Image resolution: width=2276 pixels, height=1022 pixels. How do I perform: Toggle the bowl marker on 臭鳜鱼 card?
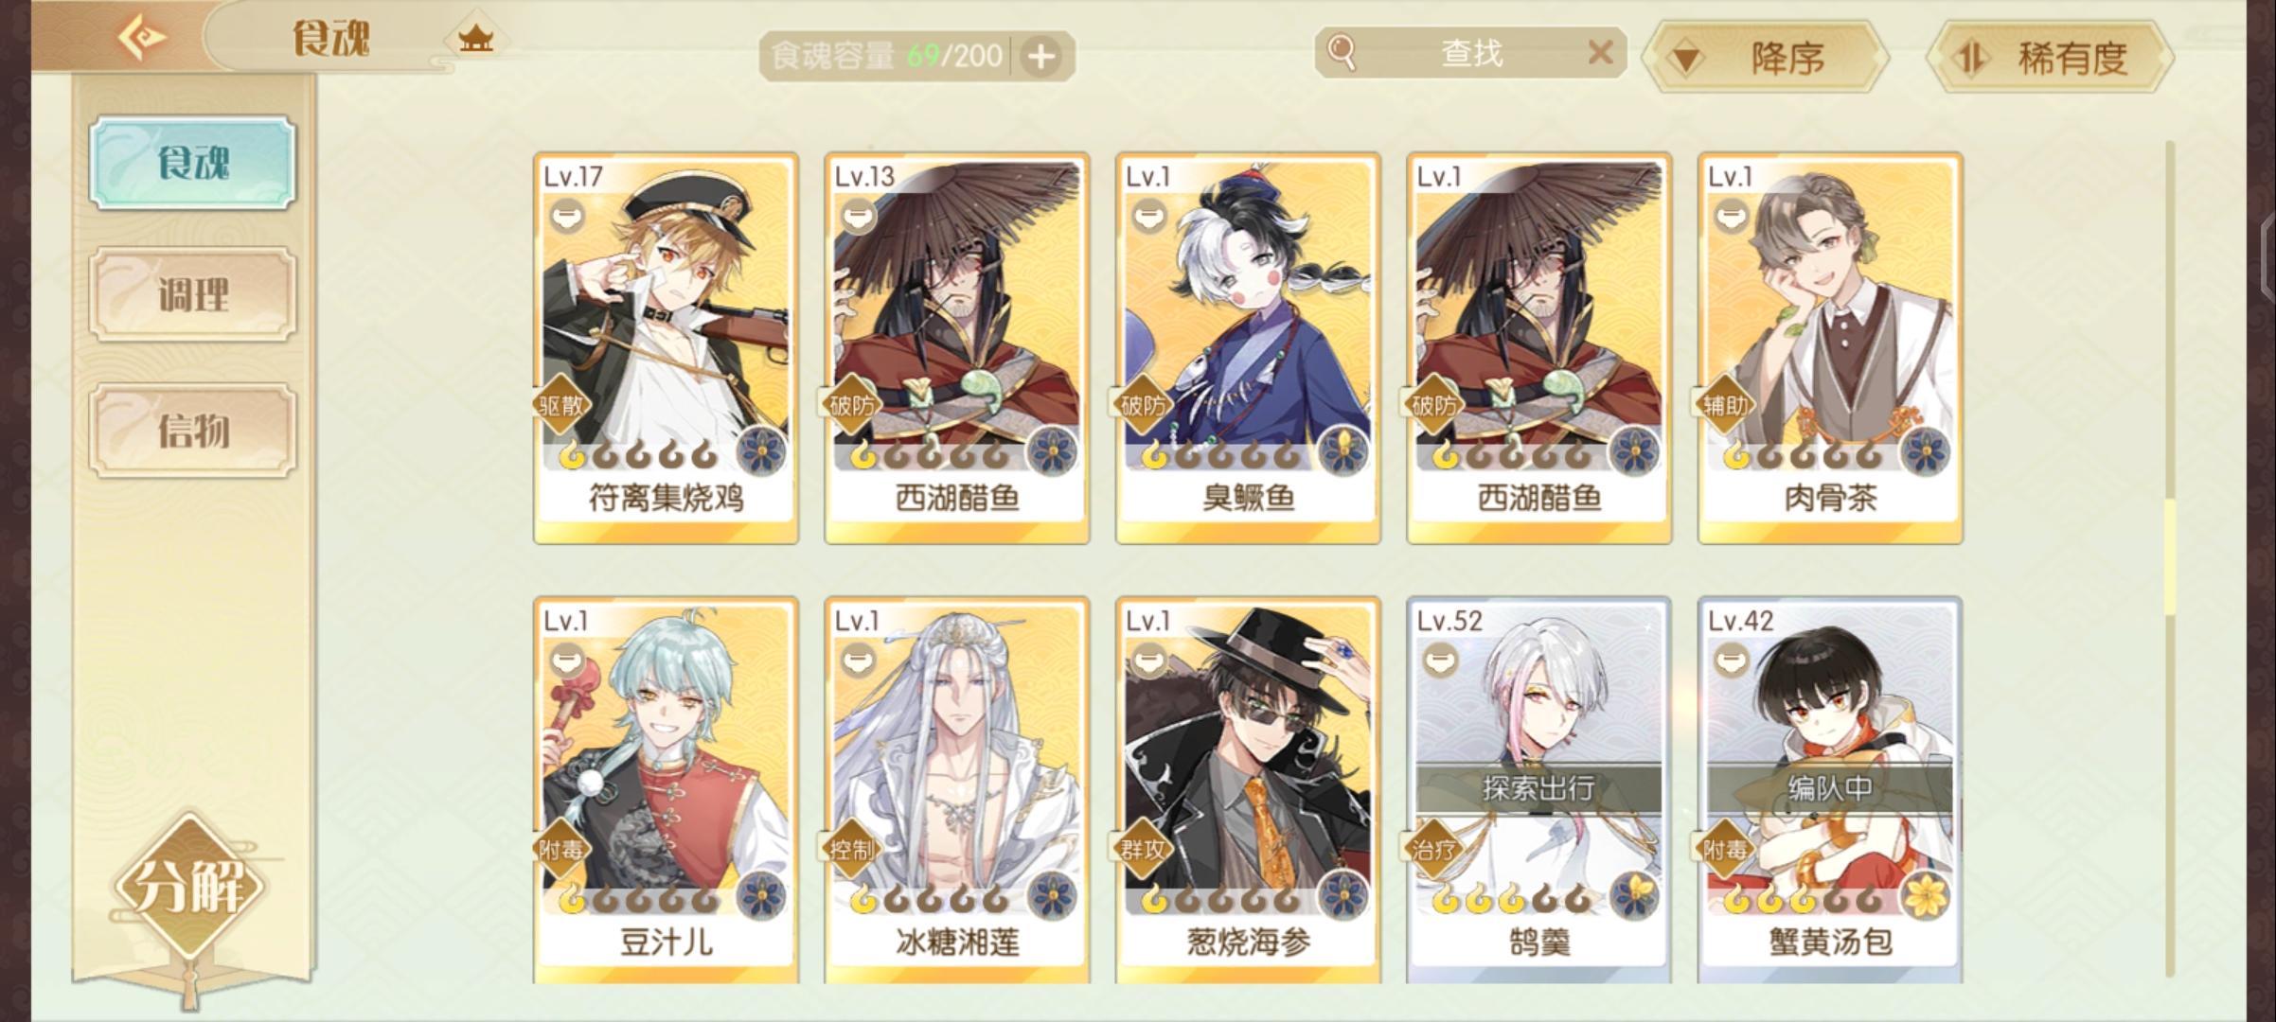(x=1148, y=217)
